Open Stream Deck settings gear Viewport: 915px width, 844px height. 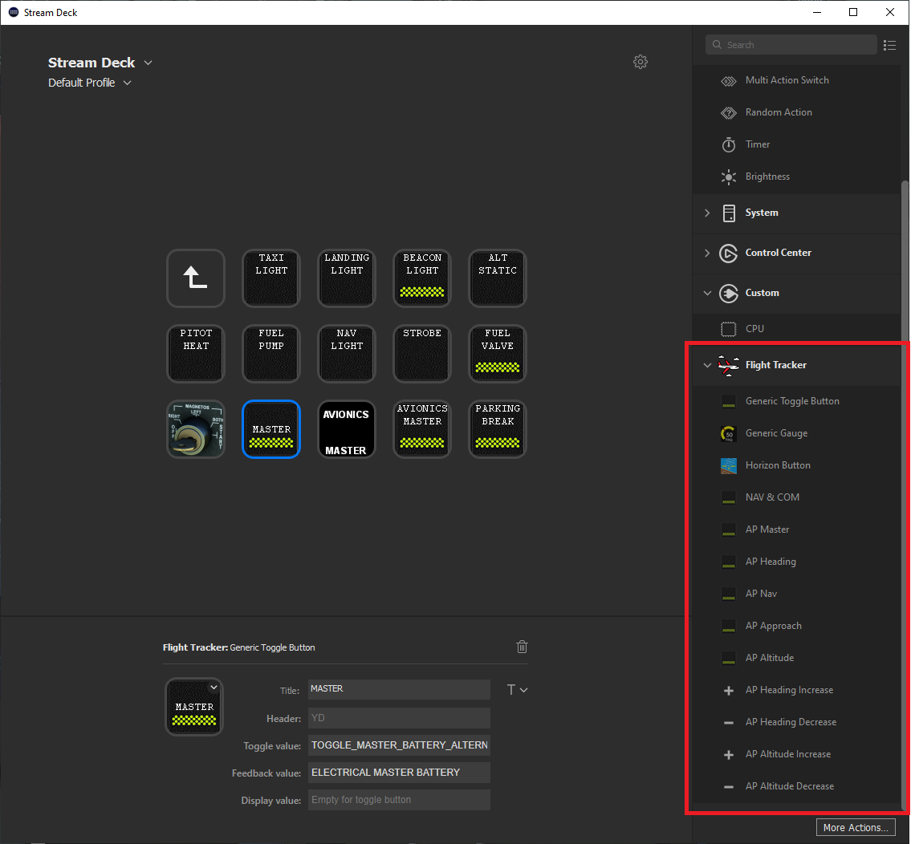pos(640,62)
